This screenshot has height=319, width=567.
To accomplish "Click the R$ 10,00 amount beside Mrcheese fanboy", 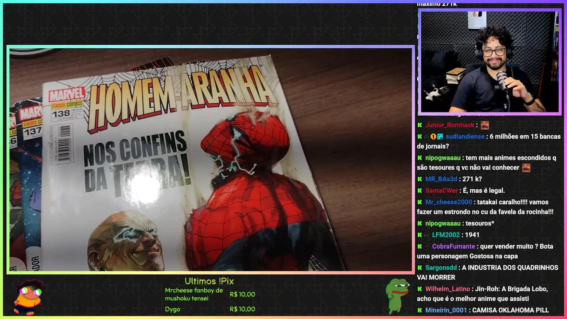I will point(242,294).
